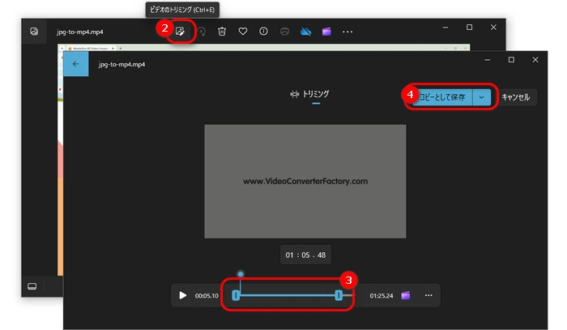The height and width of the screenshot is (330, 567).
Task: Click jpg-to-mp4.mp4 title in trim window
Action: click(122, 64)
